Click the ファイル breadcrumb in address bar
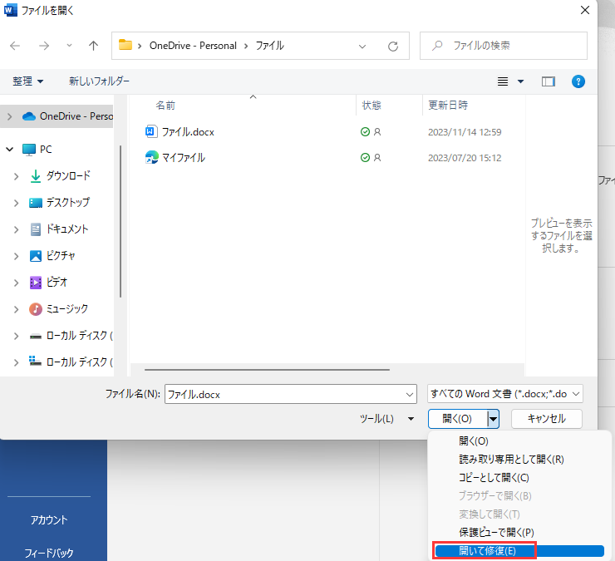 point(270,46)
